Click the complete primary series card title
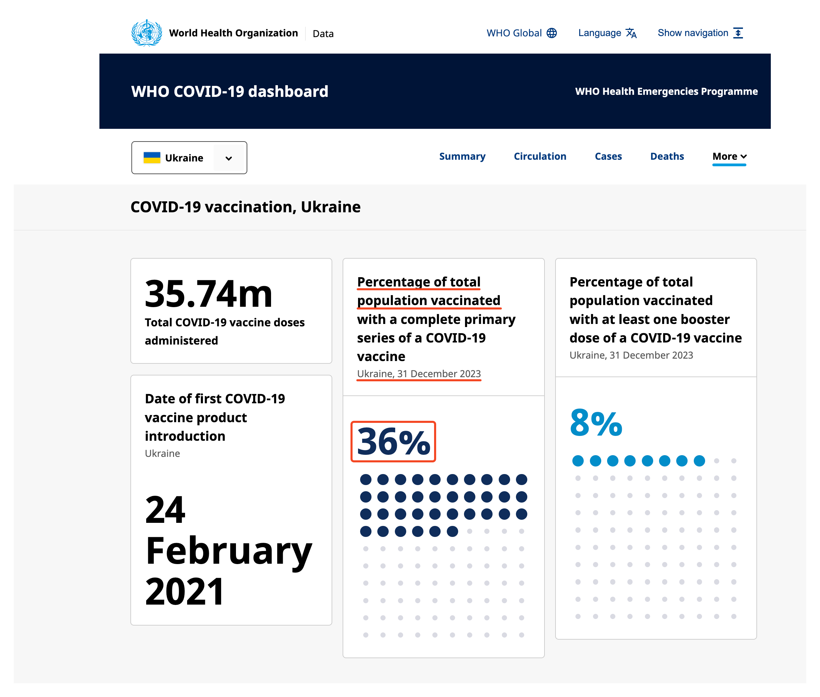 [x=436, y=319]
